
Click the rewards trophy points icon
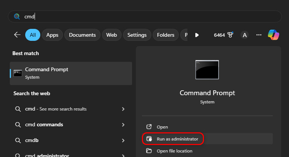tap(230, 35)
